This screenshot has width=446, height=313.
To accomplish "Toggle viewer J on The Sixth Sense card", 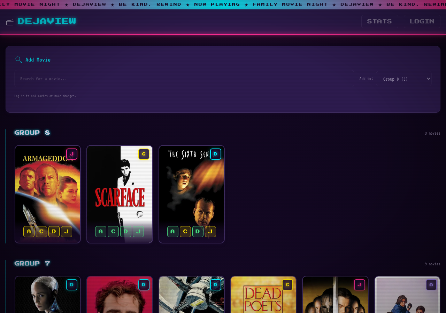I will pos(210,232).
